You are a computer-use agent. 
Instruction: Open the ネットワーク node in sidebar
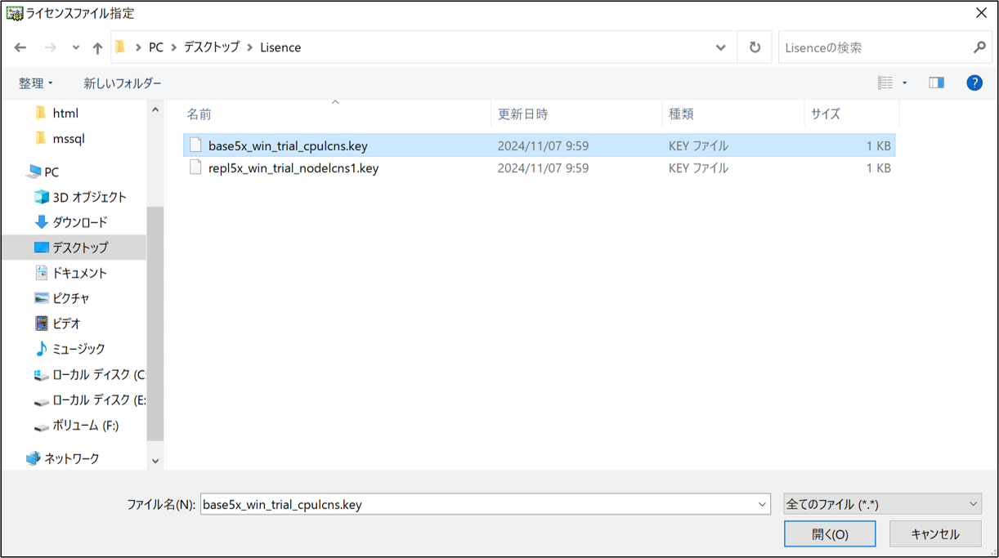click(71, 458)
